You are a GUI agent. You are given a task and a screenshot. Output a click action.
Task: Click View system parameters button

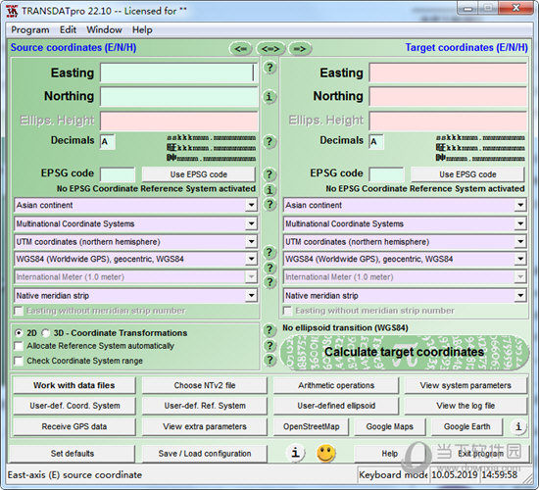point(465,385)
